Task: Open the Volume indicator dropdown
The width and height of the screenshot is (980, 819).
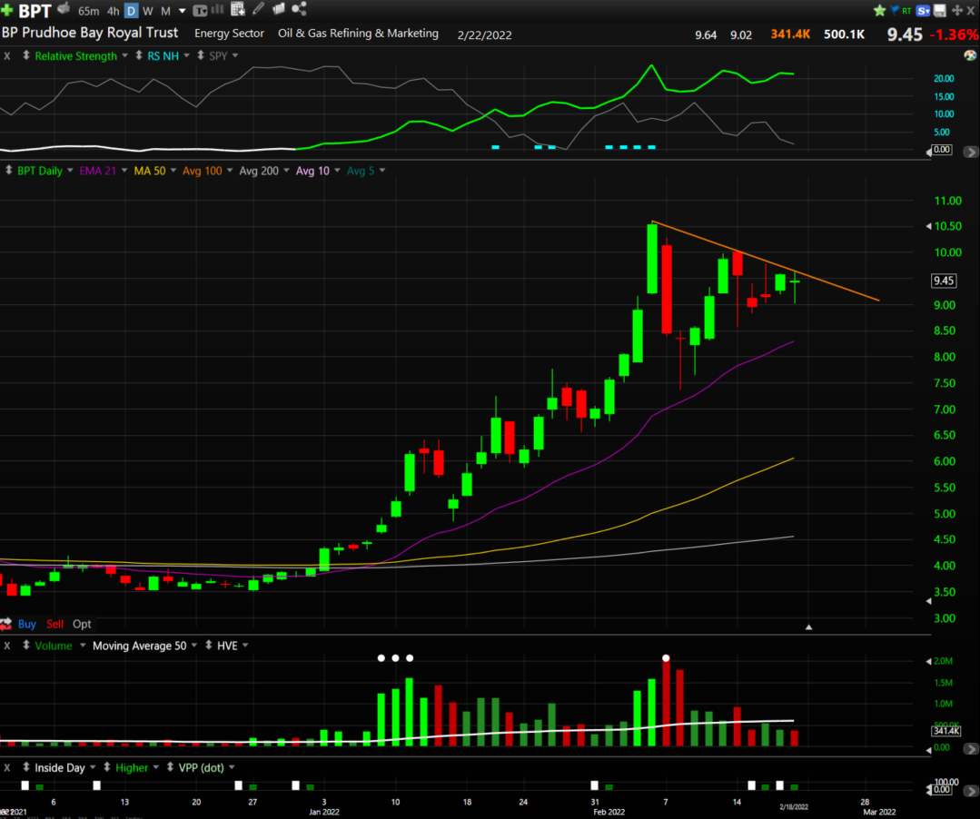Action: 82,646
